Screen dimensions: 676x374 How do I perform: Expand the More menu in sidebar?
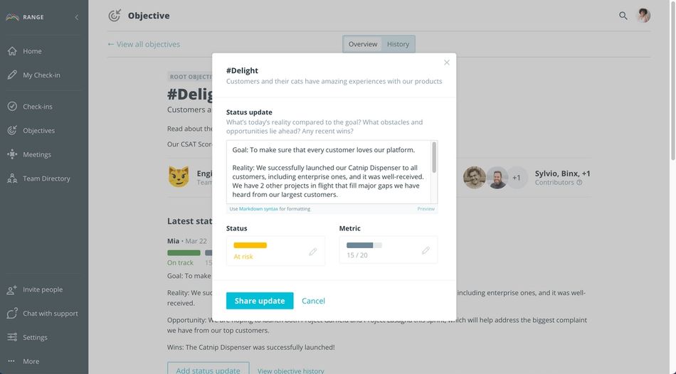(x=12, y=361)
